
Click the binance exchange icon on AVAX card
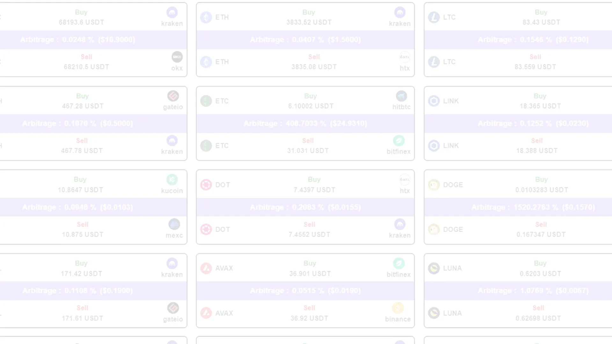(398, 308)
